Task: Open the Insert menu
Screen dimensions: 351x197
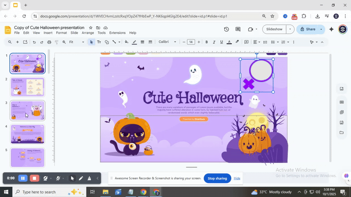Action: point(48,33)
